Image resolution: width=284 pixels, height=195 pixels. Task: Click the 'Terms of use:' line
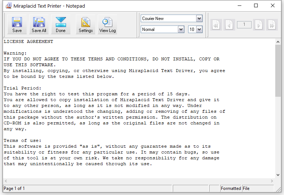click(x=23, y=140)
